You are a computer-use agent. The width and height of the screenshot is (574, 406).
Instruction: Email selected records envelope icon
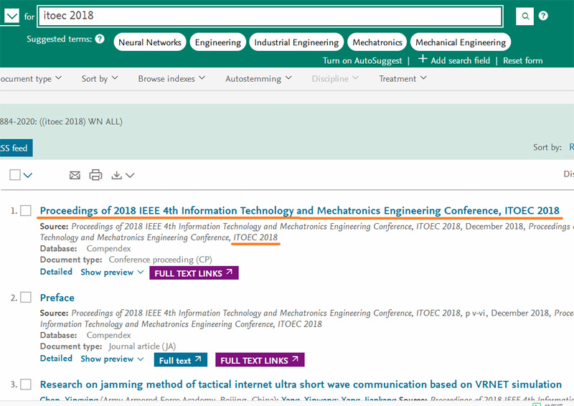click(x=75, y=175)
